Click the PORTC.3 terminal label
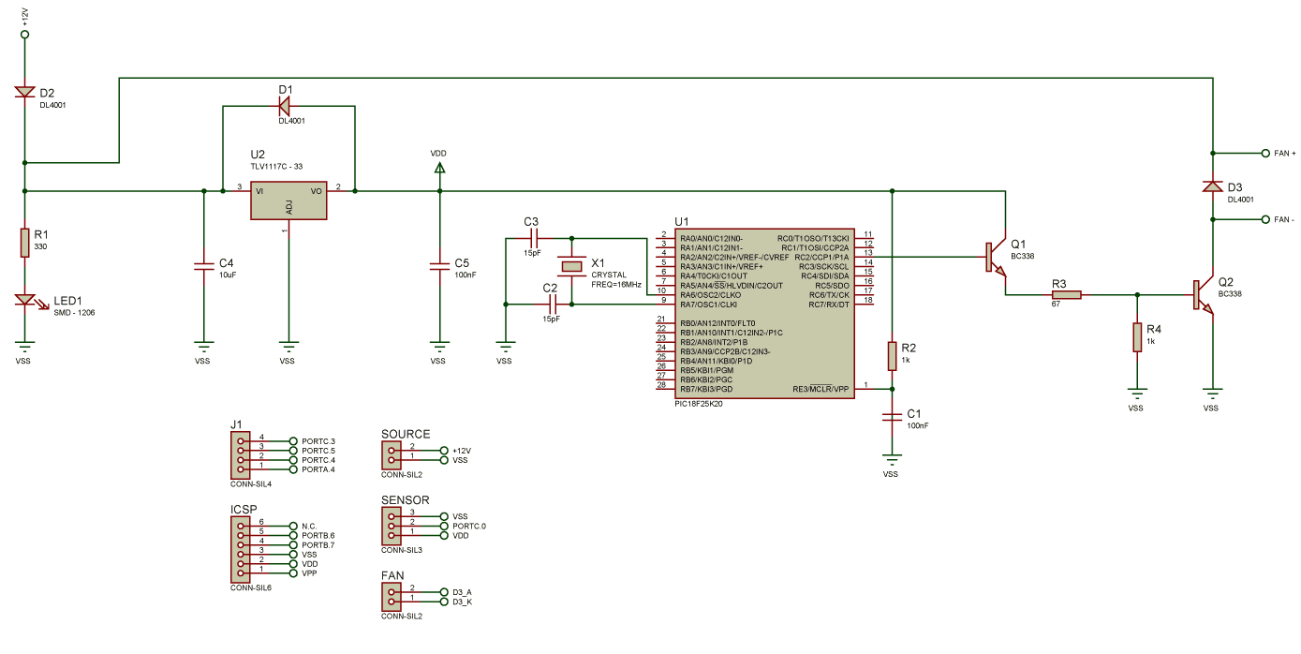 click(318, 440)
